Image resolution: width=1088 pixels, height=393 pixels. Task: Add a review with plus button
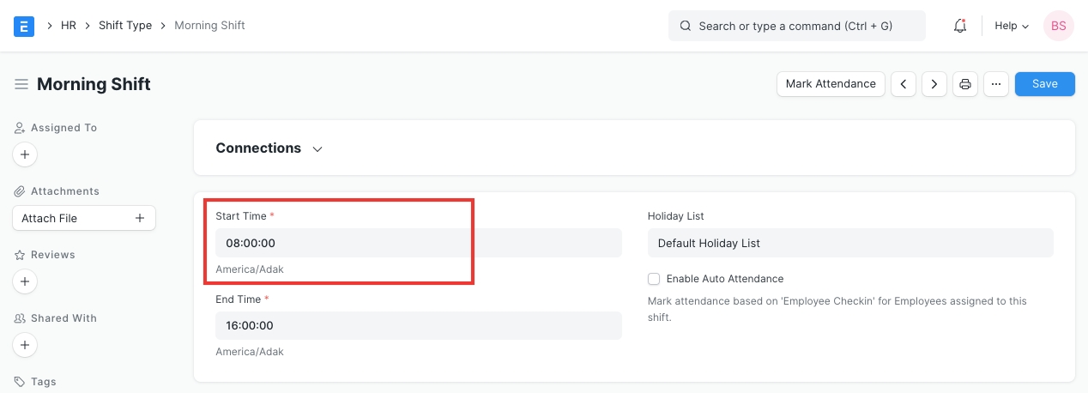(25, 281)
